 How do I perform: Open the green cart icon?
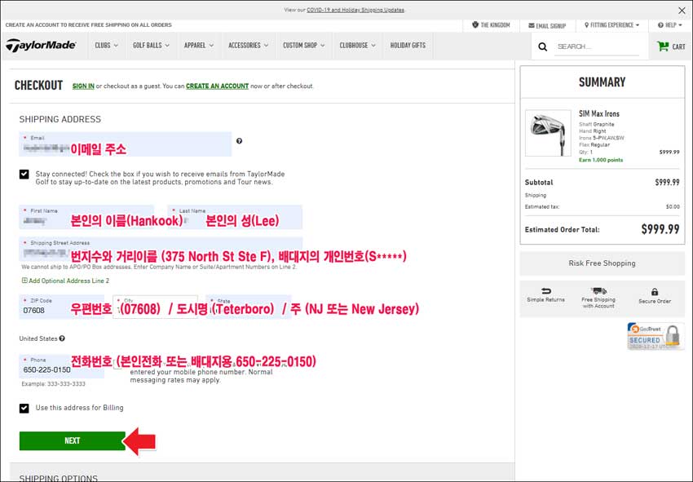[663, 46]
